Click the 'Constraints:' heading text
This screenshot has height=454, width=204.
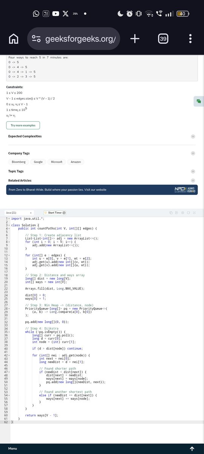15,87
